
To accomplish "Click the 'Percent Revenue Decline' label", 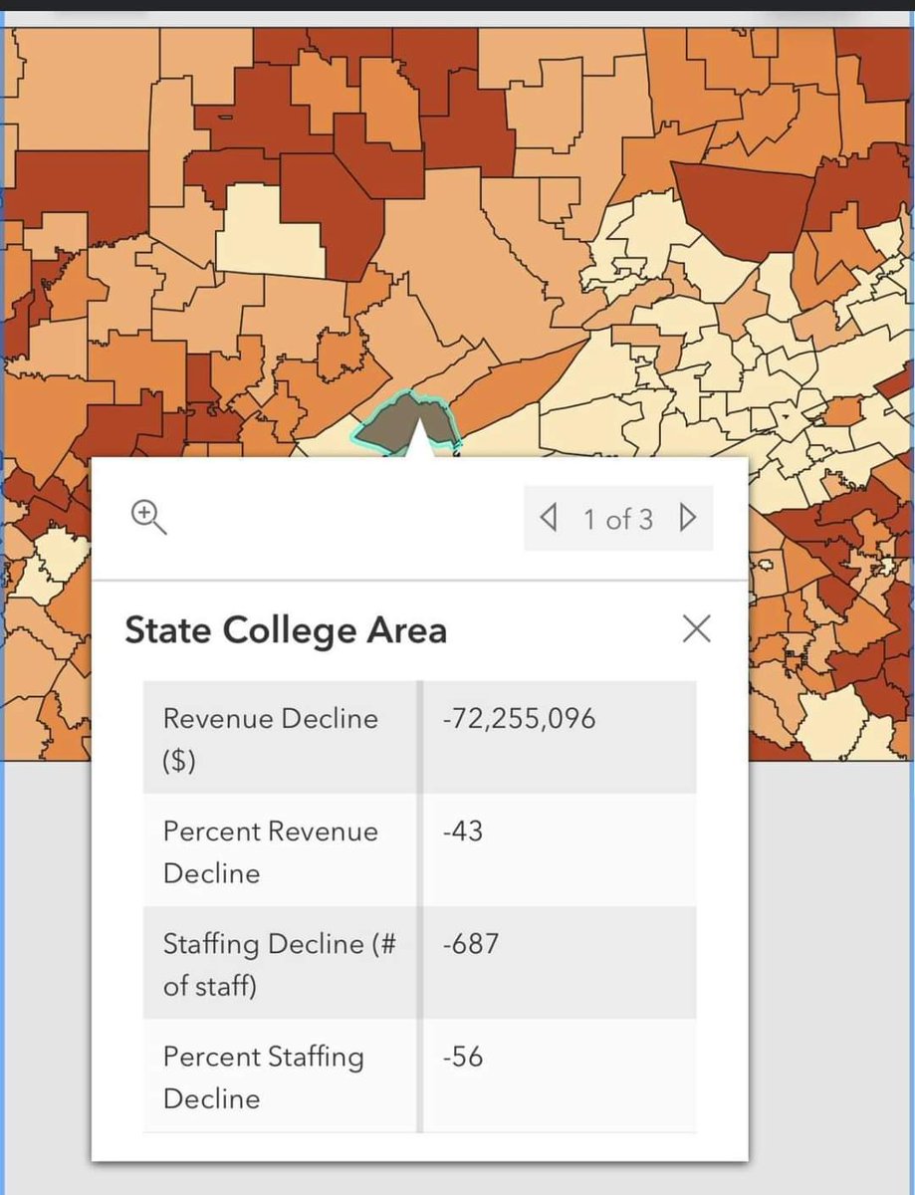I will (x=271, y=852).
